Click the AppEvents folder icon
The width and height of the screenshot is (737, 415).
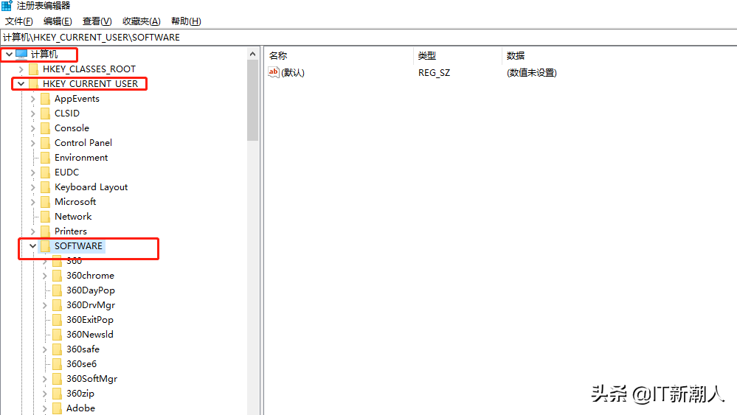(x=45, y=99)
